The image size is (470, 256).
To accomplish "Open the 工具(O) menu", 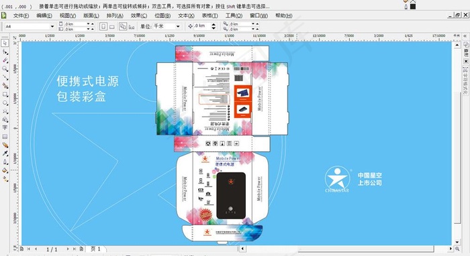I will pyautogui.click(x=234, y=15).
